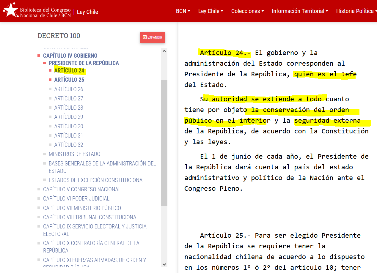
Task: Open the BCN dropdown menu
Action: click(x=183, y=11)
